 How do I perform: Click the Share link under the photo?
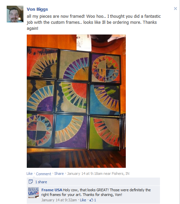click(x=59, y=174)
